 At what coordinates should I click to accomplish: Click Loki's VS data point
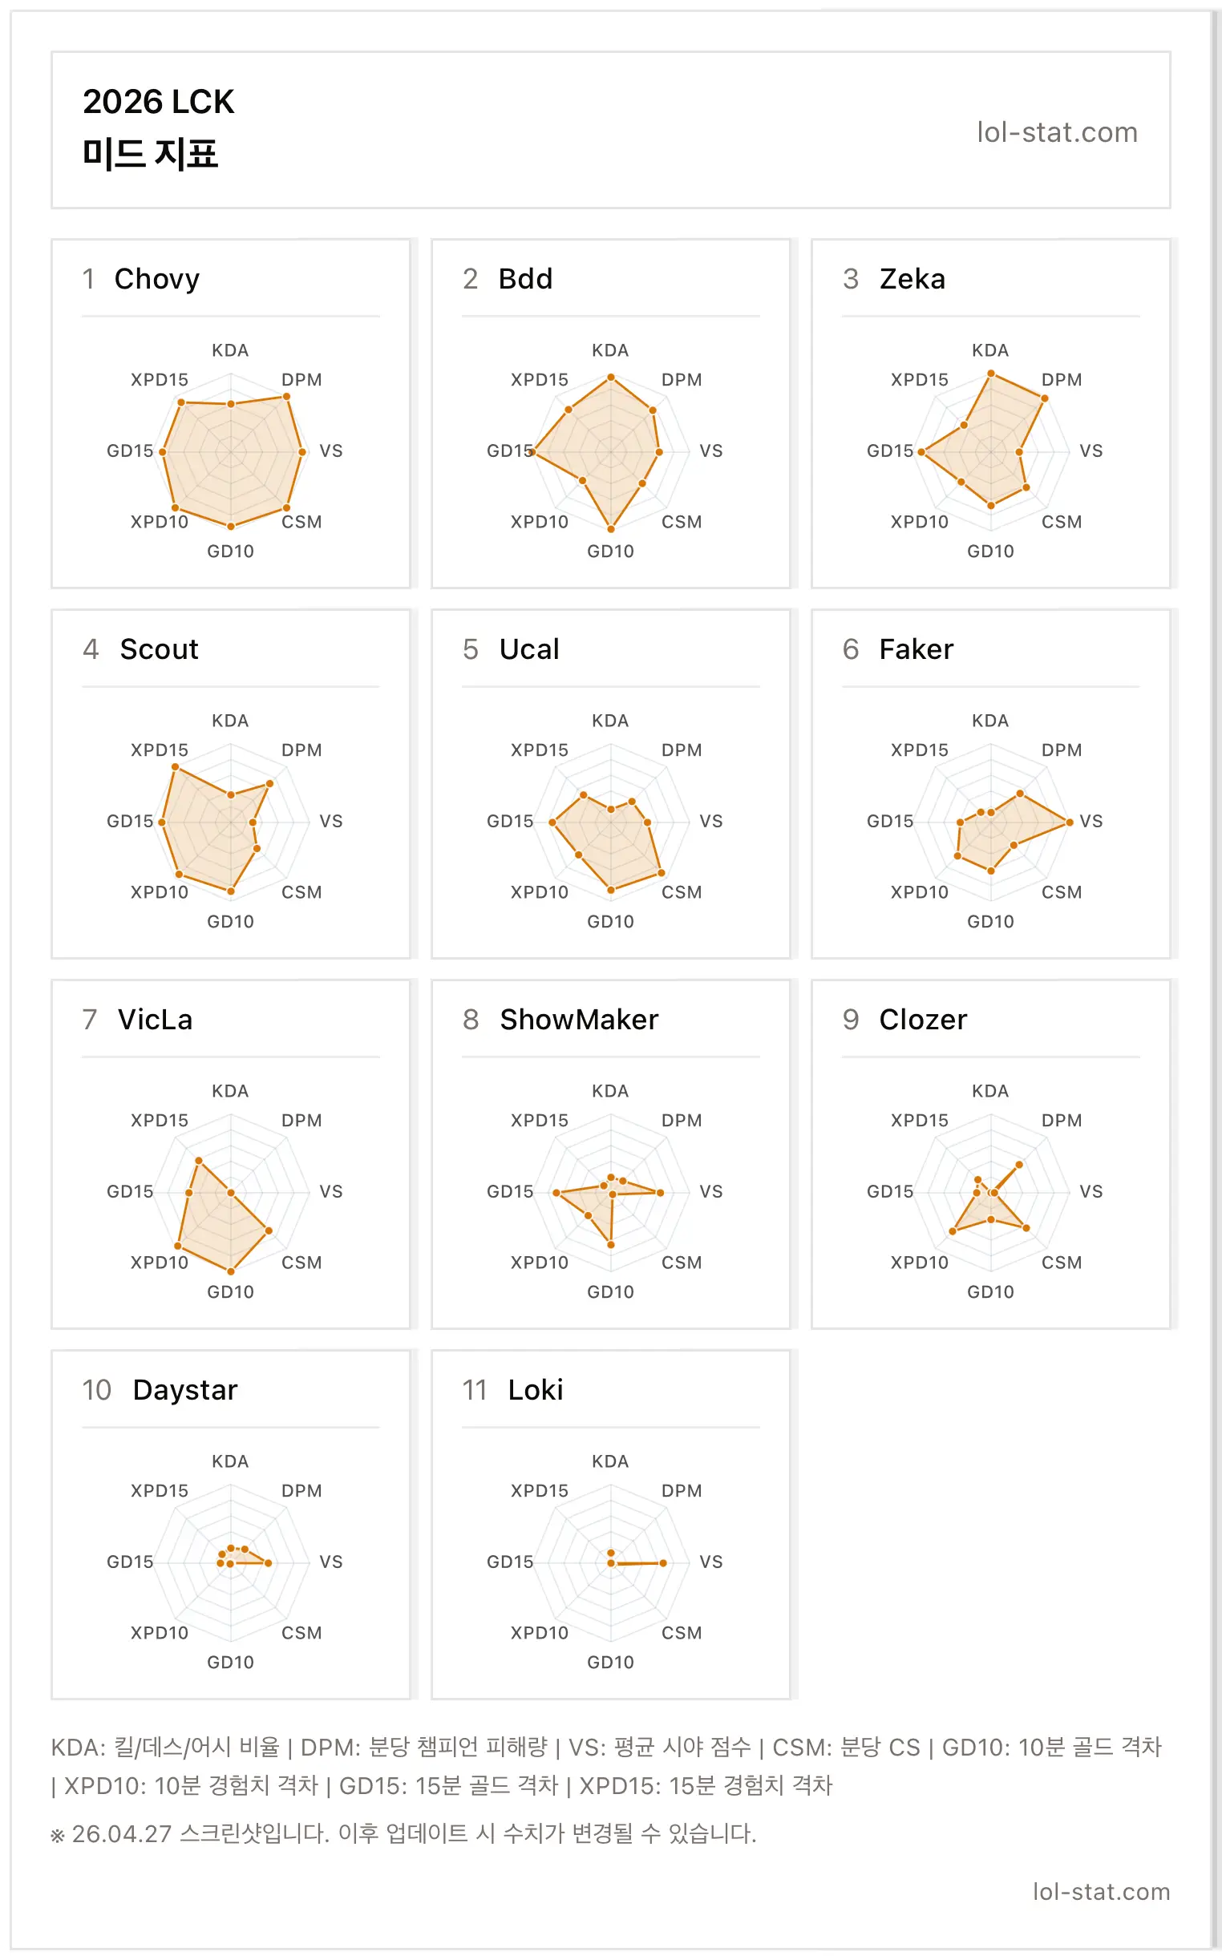663,1562
